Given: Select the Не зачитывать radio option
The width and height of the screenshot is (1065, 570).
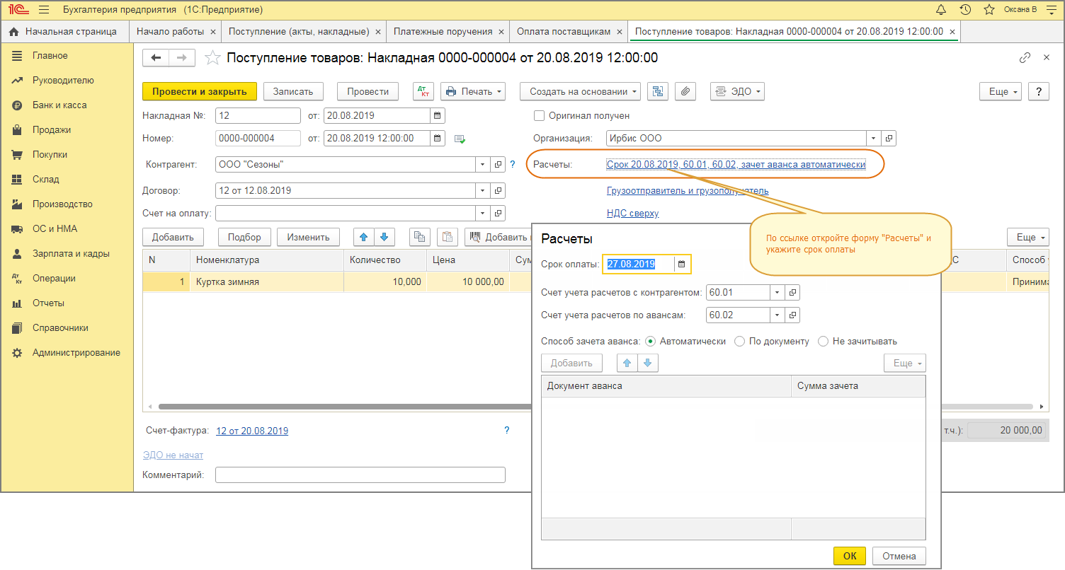Looking at the screenshot, I should click(x=823, y=341).
